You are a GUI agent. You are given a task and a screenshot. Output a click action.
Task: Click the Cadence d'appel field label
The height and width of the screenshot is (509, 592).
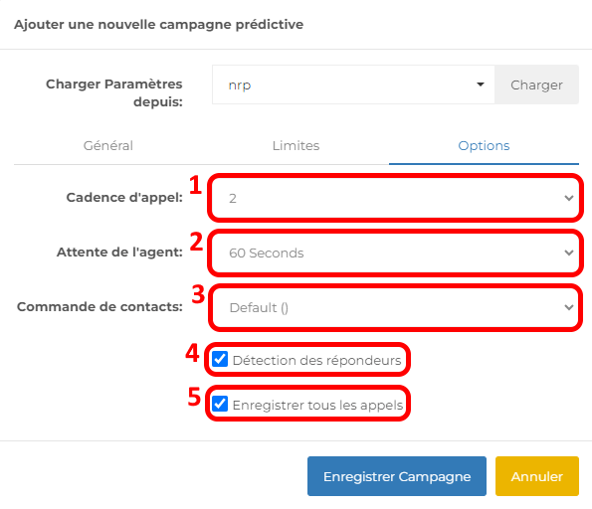click(x=124, y=197)
